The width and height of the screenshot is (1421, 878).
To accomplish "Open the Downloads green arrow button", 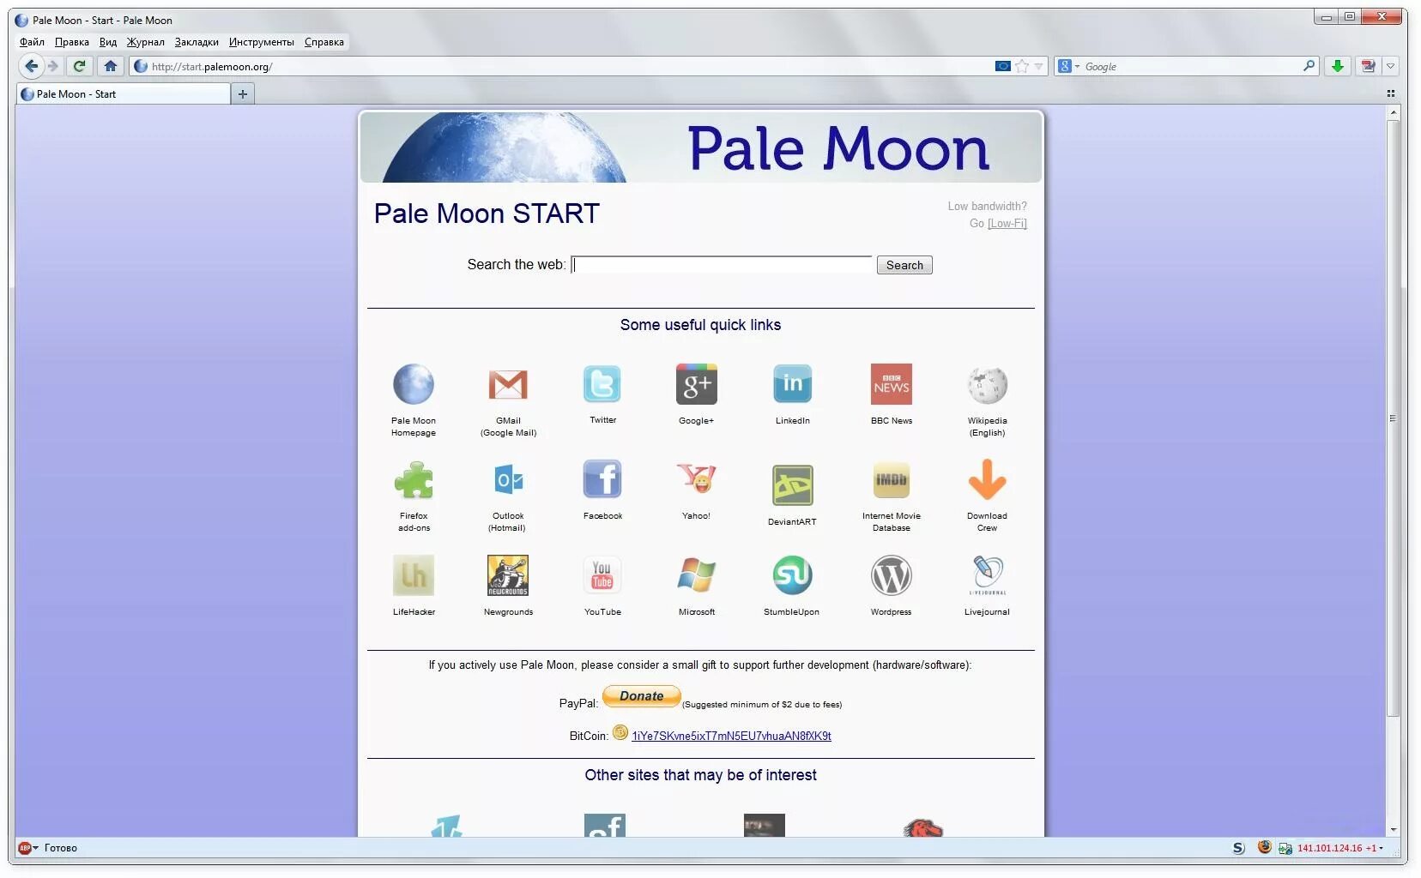I will click(x=1337, y=66).
